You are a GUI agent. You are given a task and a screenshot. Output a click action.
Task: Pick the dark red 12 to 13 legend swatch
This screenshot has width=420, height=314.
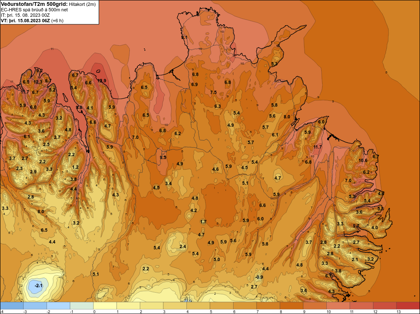pos(385,306)
